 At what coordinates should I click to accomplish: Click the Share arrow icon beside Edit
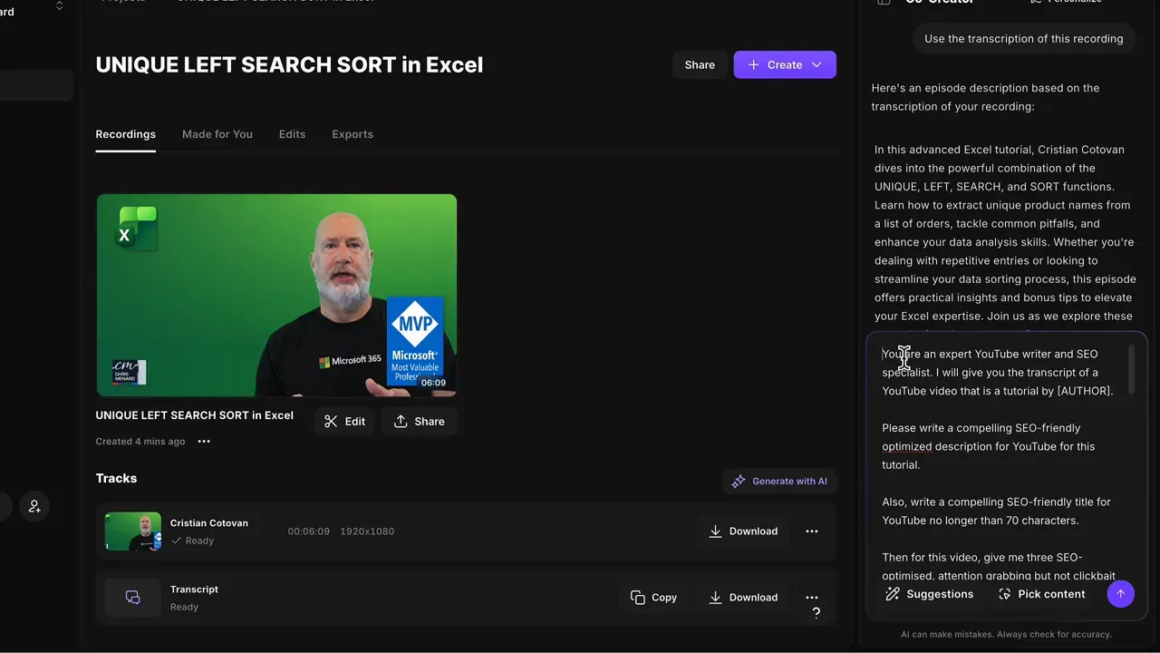coord(400,421)
